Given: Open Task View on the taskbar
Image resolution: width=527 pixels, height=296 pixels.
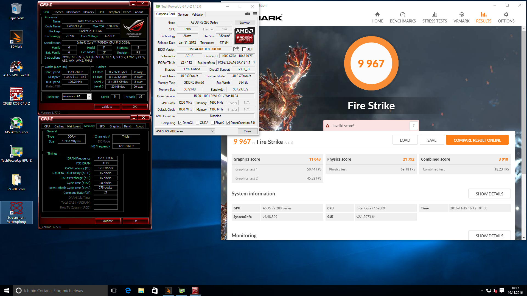Looking at the screenshot, I should click(114, 291).
